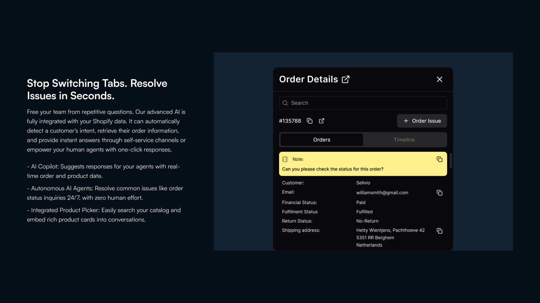Select the address line Hetty Wientjens, Pachthoeve 42
Image resolution: width=540 pixels, height=303 pixels.
(x=390, y=230)
